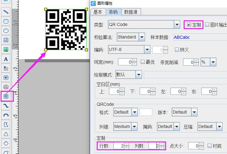Switch to the 条码 tab
Image resolution: width=227 pixels, height=154 pixels.
tap(113, 12)
